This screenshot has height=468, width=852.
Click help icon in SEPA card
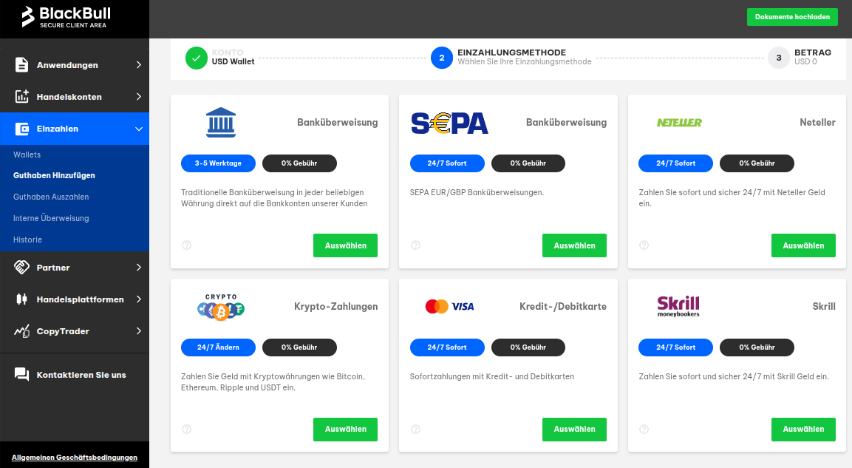coord(415,245)
